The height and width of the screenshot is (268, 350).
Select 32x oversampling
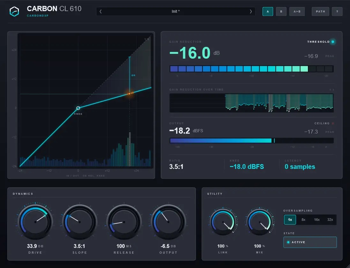[x=330, y=220]
